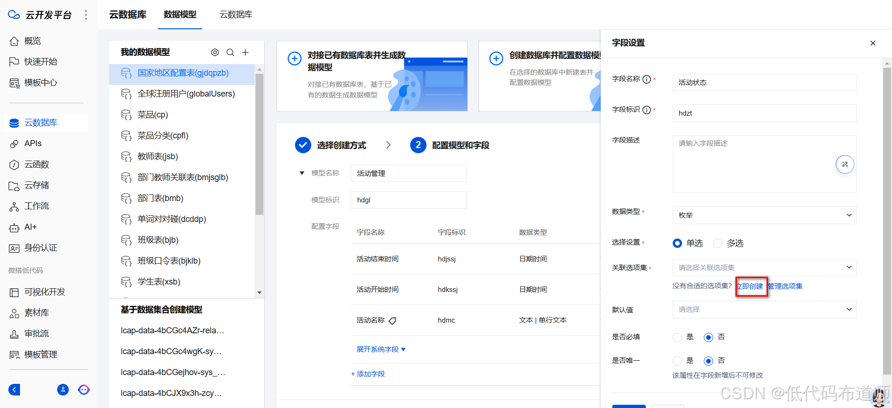Add a new data model plus icon
The image size is (892, 408).
pyautogui.click(x=245, y=52)
